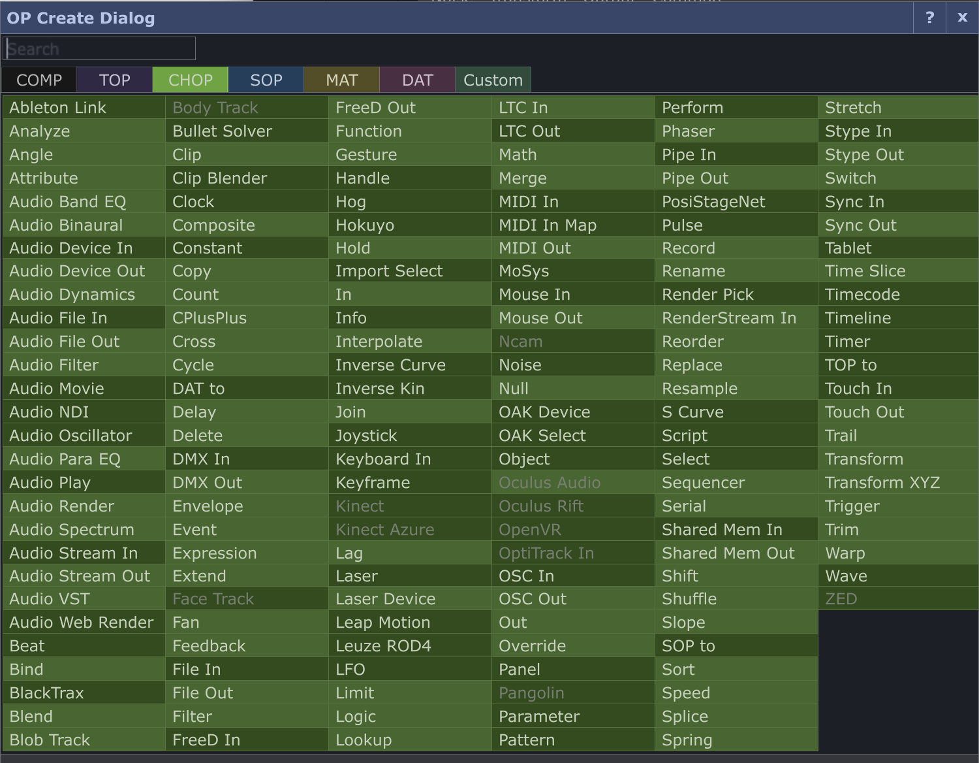Open the Custom tab
The width and height of the screenshot is (979, 763).
[493, 80]
